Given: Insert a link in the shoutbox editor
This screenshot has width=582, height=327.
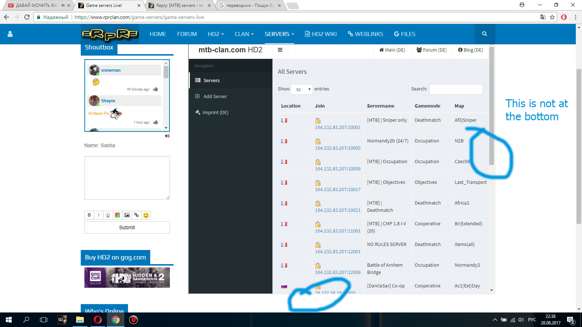Looking at the screenshot, I should (136, 215).
